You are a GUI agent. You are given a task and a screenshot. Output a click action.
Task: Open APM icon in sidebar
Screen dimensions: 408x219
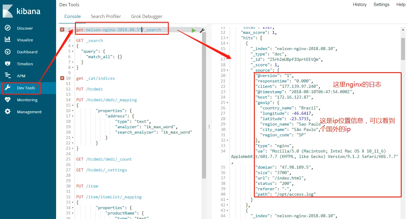pos(8,76)
